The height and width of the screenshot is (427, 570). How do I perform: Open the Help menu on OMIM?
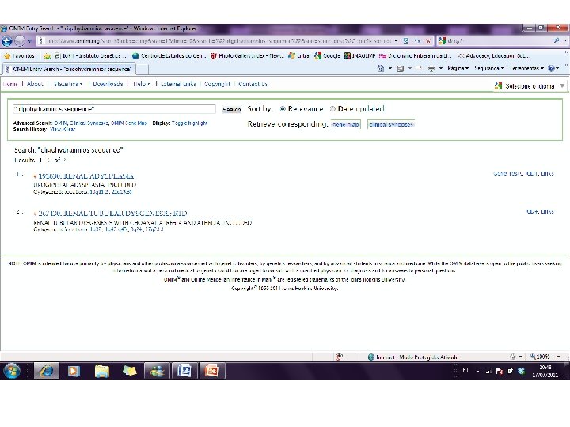(141, 85)
